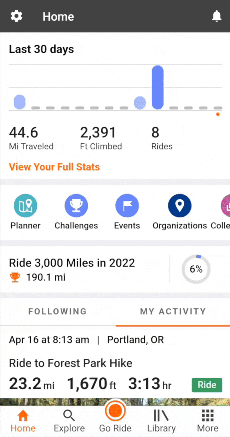Tap the Explore search icon

[x=69, y=416]
